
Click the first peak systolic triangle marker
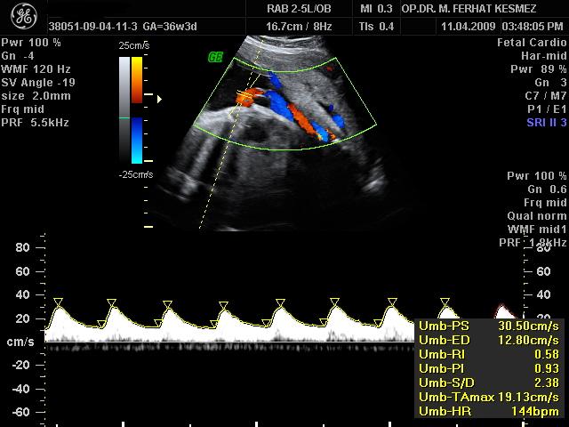pyautogui.click(x=58, y=303)
